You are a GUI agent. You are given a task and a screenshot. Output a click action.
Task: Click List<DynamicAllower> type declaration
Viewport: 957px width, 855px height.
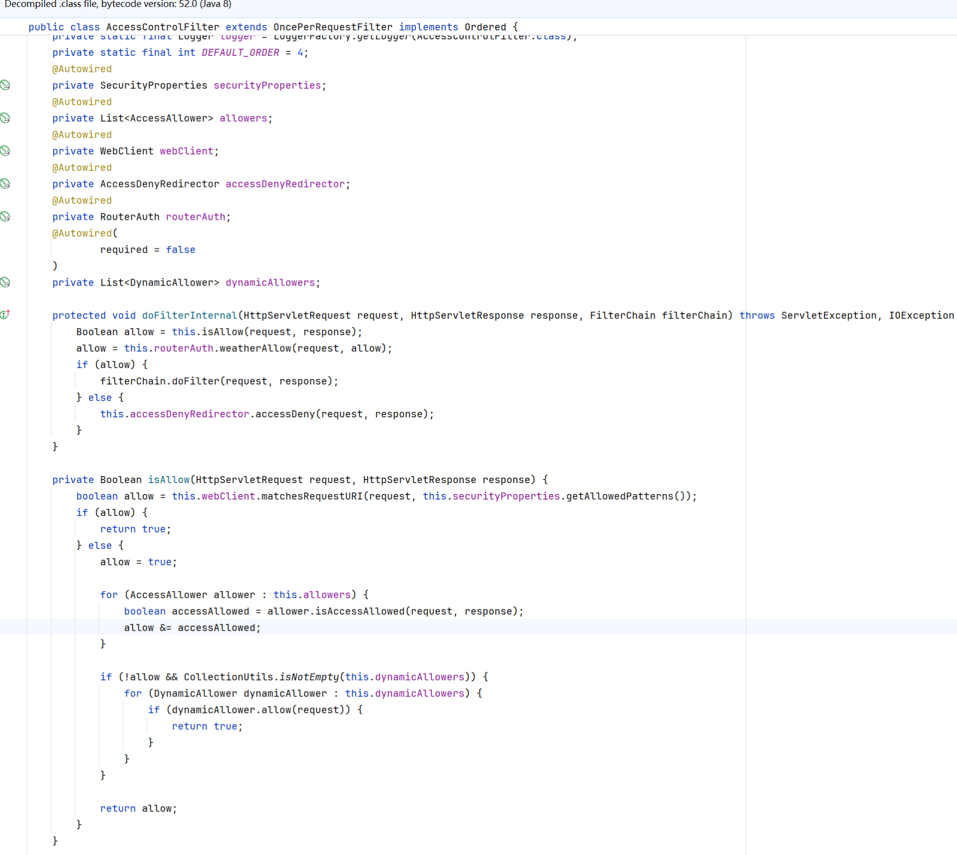coord(159,283)
